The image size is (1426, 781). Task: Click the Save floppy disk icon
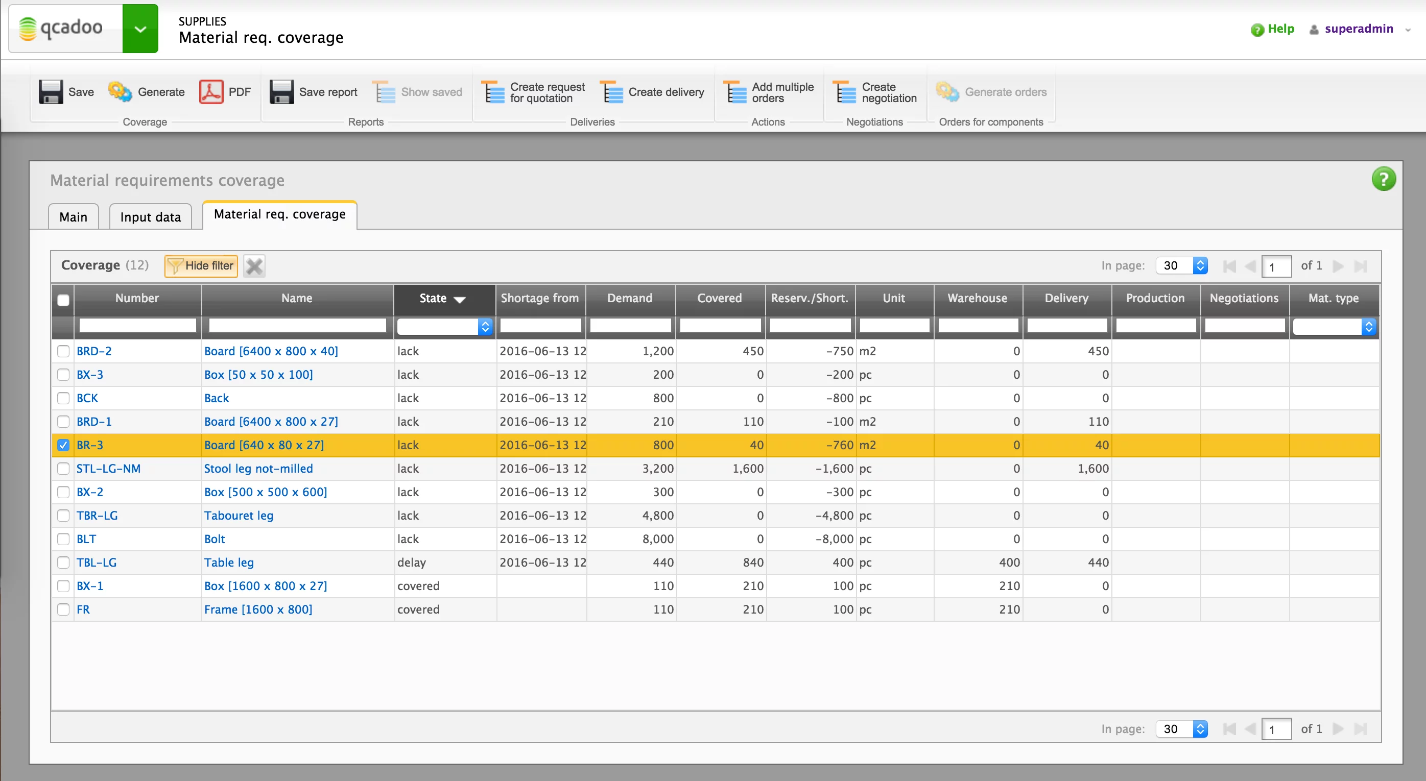pyautogui.click(x=51, y=92)
